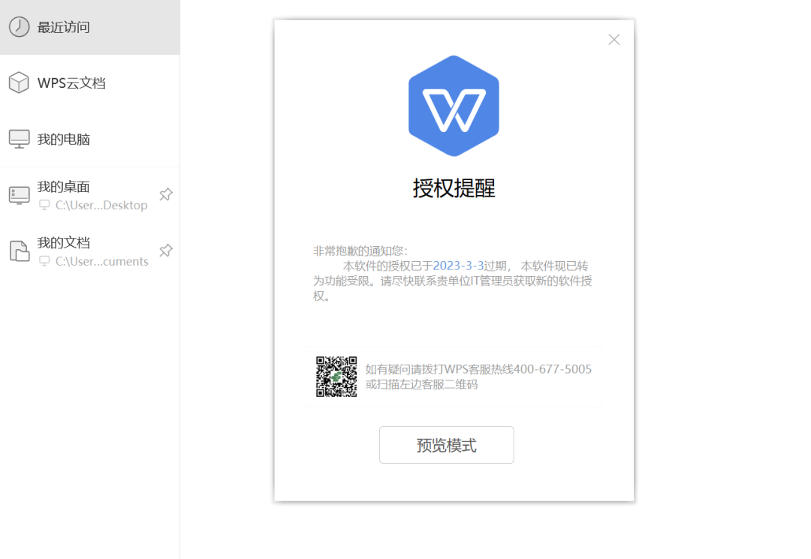Click the customer service QR code
Image resolution: width=811 pixels, height=559 pixels.
[x=336, y=377]
